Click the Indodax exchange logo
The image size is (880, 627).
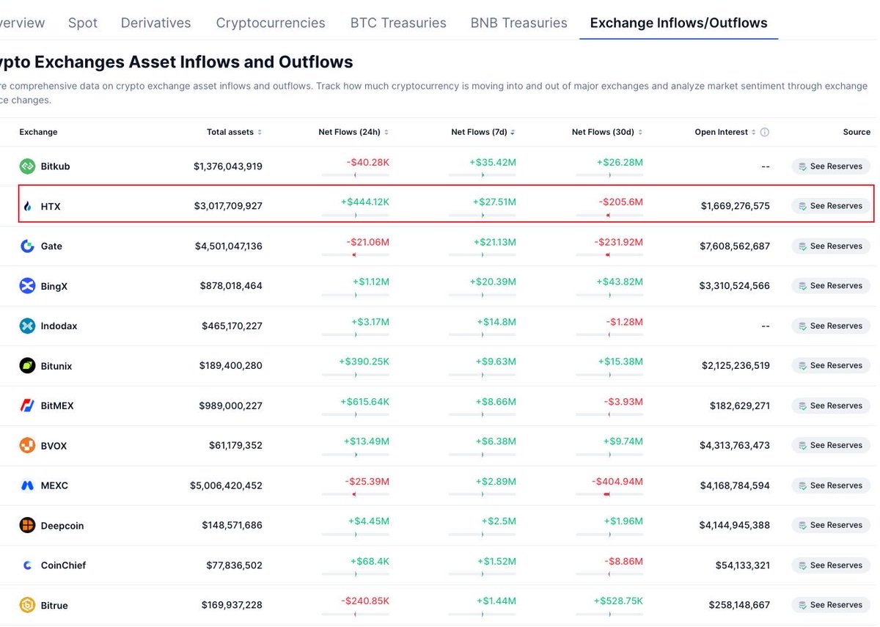(x=27, y=326)
